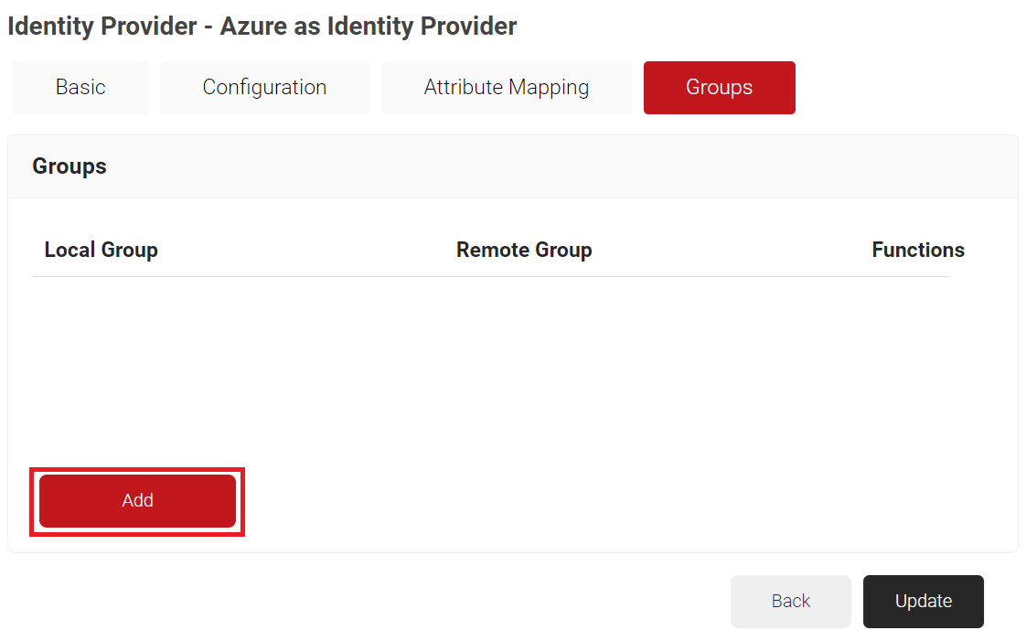Open the Configuration tab
1026x641 pixels.
(264, 88)
